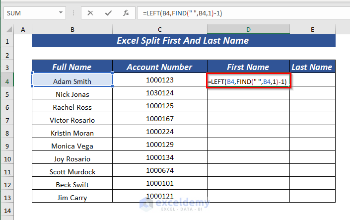Expand the Name Box dropdown arrow
This screenshot has height=220, width=350.
point(61,13)
